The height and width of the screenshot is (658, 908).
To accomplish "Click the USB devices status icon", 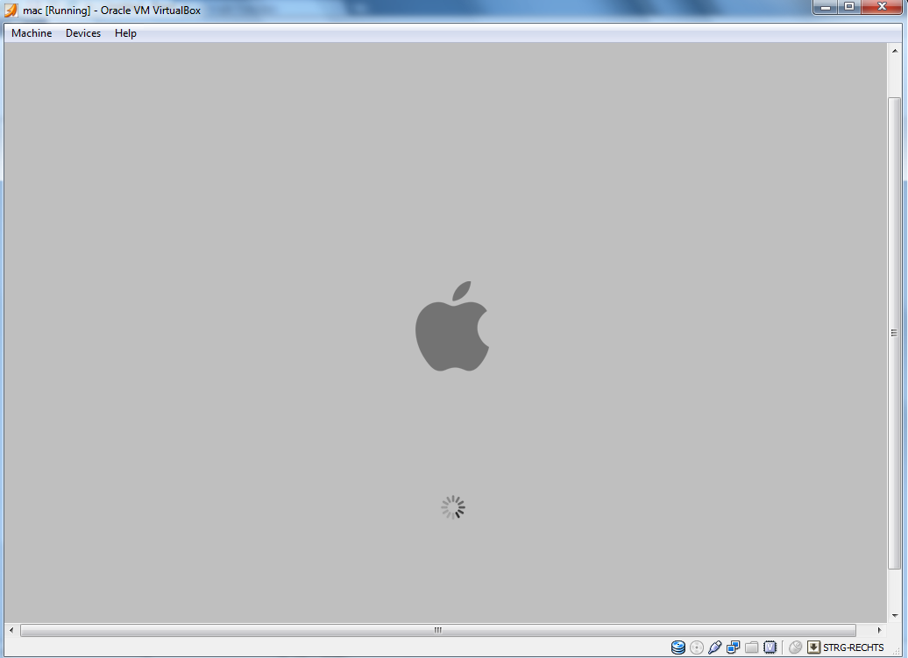I will (x=714, y=647).
